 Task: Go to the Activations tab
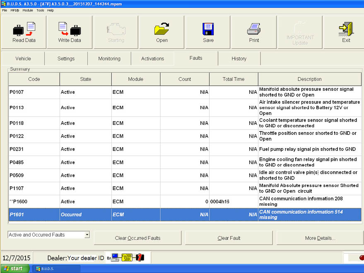click(152, 58)
